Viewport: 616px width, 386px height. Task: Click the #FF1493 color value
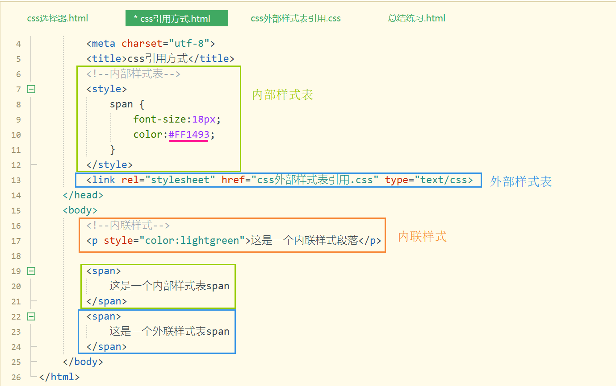coord(189,134)
